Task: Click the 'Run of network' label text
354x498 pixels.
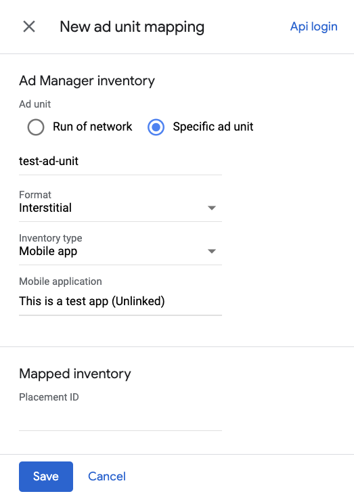Action: (92, 127)
